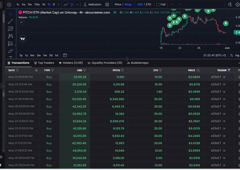240x170 pixels.
Task: Select the brush drawing tool
Action: [x=11, y=51]
